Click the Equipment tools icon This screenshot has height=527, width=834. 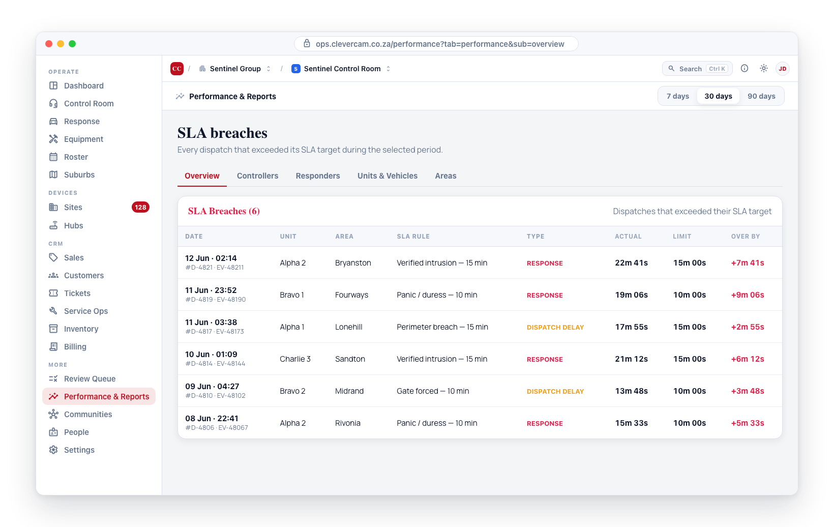coord(53,139)
